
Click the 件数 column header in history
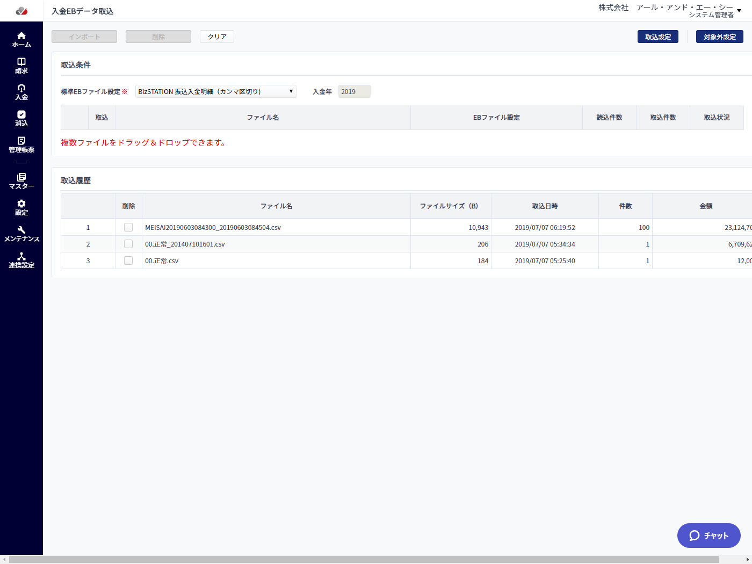click(x=625, y=206)
